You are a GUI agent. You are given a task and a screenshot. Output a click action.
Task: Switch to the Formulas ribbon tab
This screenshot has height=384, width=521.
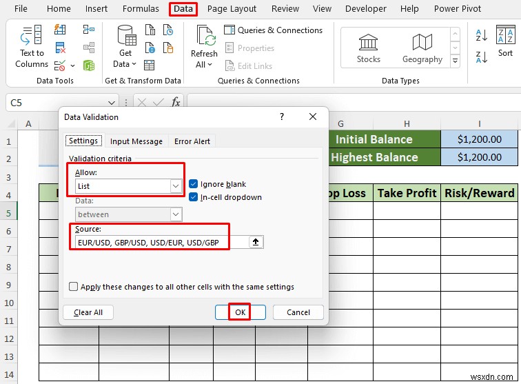tap(141, 9)
